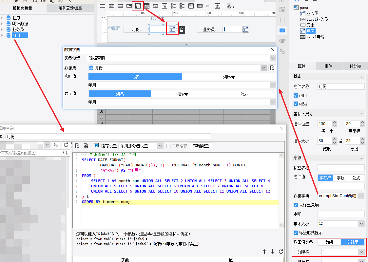
Task: Switch to the 模板数据集 tab
Action: tap(23, 9)
